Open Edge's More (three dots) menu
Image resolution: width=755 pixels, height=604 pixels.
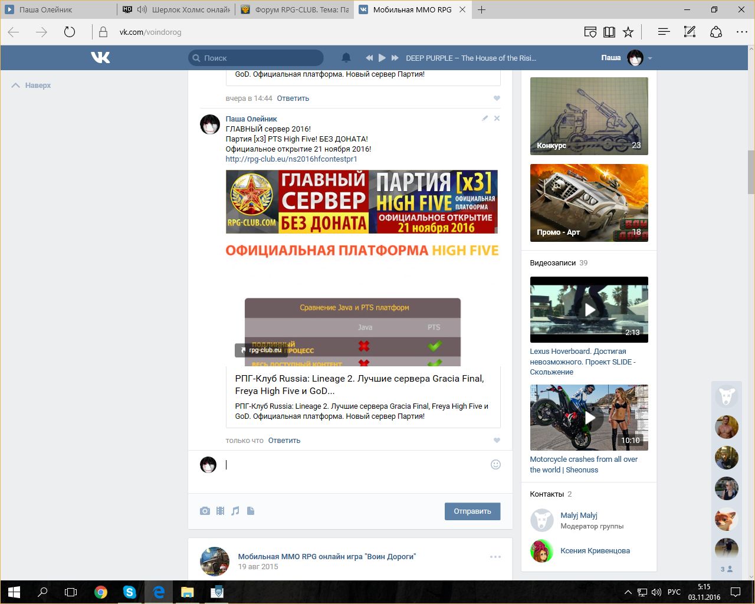click(742, 32)
